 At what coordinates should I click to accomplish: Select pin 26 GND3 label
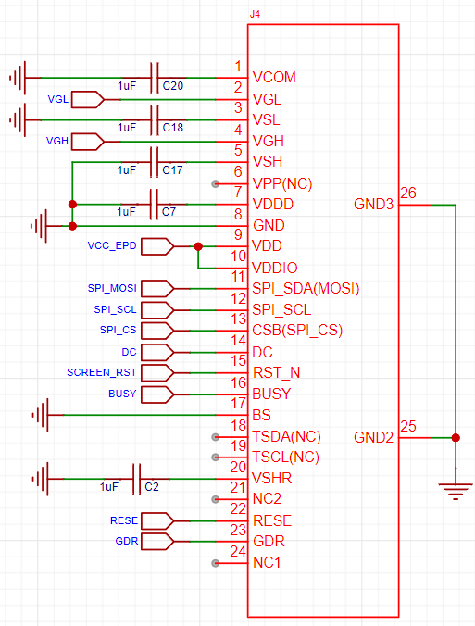[374, 205]
